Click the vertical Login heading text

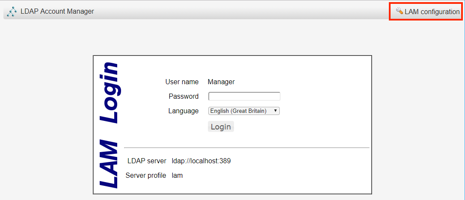tap(109, 93)
